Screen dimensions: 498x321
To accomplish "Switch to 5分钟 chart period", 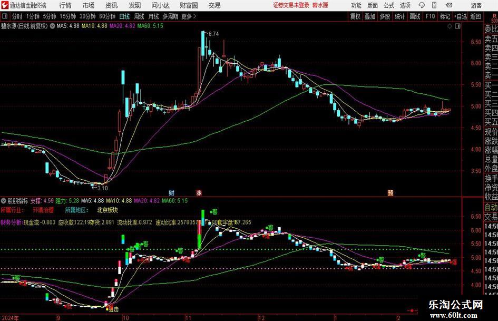I will [49, 16].
